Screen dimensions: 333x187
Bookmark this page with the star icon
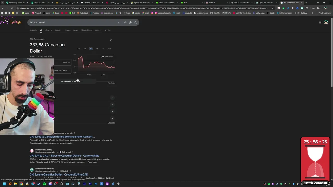pyautogui.click(x=272, y=8)
